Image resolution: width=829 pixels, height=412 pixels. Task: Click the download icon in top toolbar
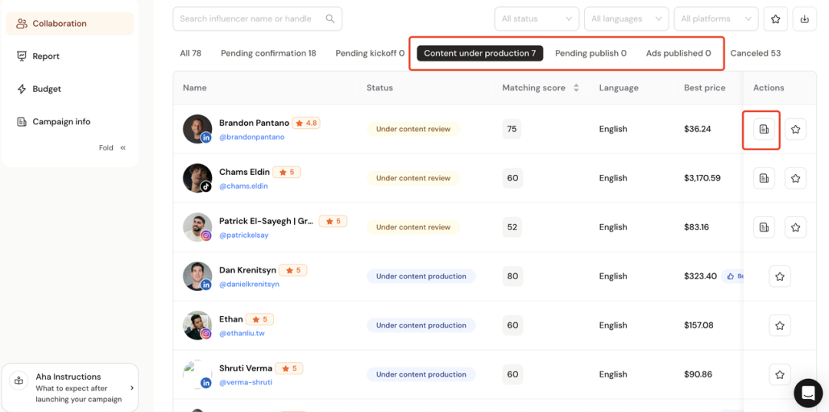pyautogui.click(x=804, y=19)
